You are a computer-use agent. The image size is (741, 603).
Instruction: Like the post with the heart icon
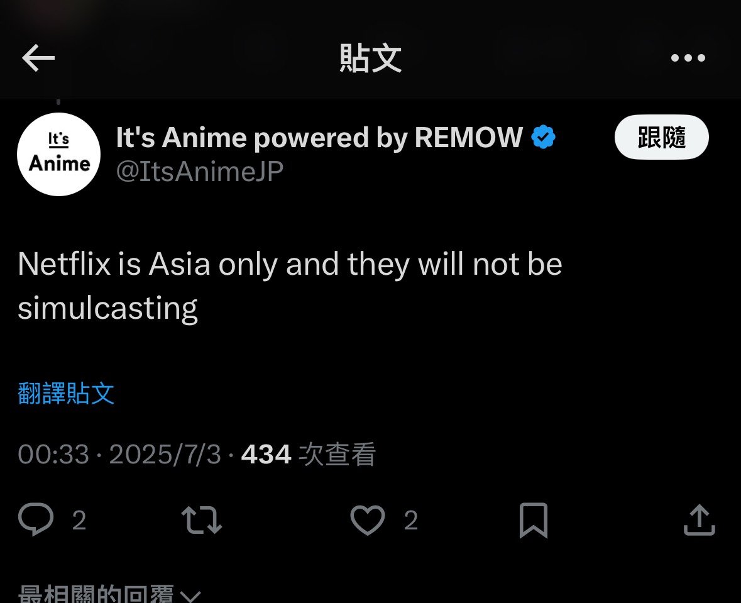tap(368, 520)
